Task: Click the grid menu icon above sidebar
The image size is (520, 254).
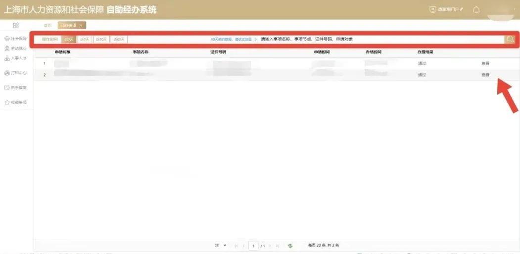Action: (16, 26)
